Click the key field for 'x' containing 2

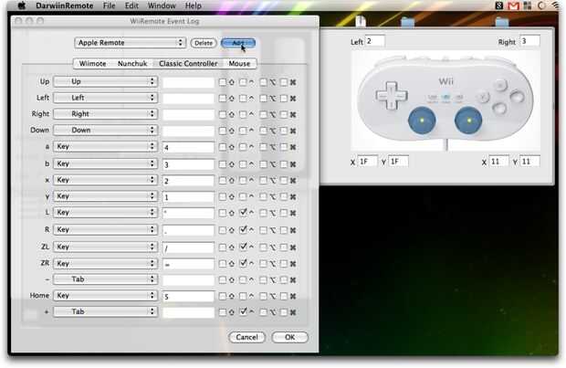(188, 181)
